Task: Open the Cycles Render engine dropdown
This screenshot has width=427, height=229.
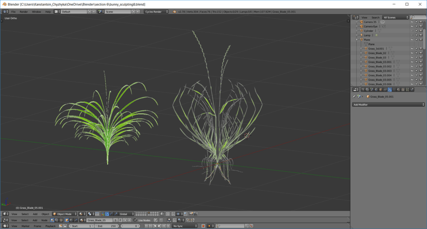Action: [156, 11]
